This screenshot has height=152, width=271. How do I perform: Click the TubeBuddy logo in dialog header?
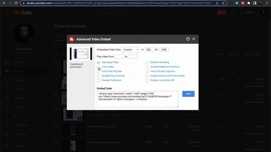72,39
